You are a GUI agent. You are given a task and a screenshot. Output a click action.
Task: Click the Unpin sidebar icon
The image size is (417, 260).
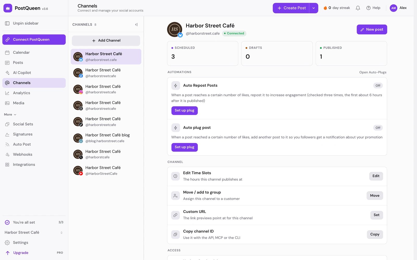[x=7, y=23]
